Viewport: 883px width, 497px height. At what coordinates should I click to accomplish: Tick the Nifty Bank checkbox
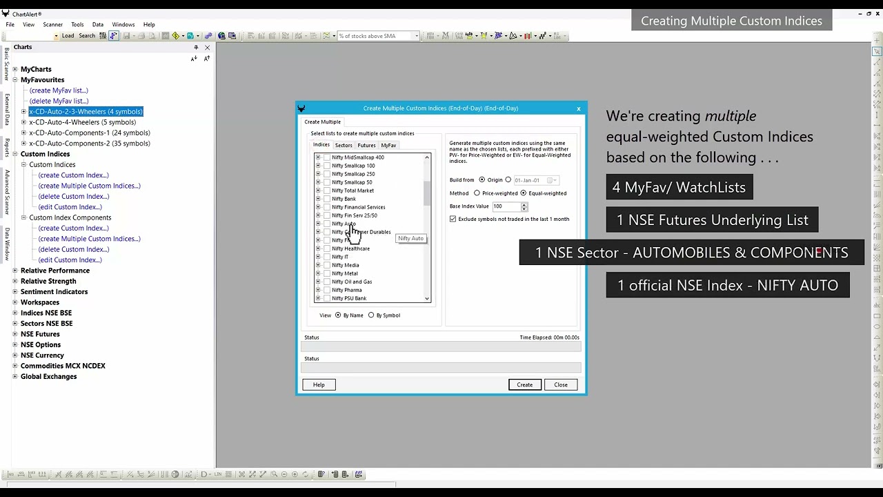327,199
